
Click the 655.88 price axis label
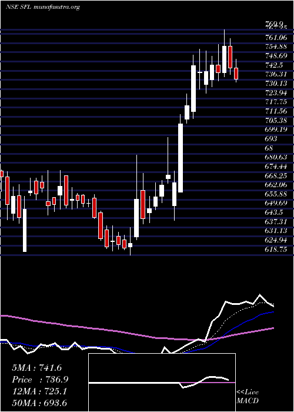(276, 194)
